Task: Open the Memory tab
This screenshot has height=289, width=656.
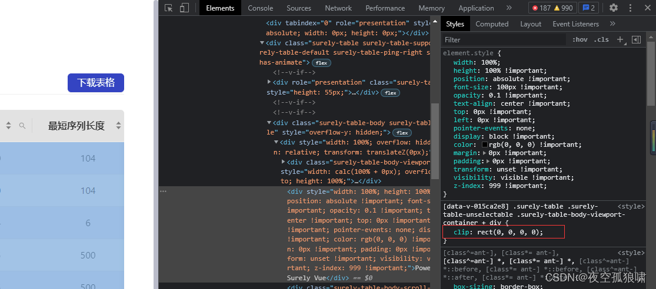Action: tap(431, 8)
